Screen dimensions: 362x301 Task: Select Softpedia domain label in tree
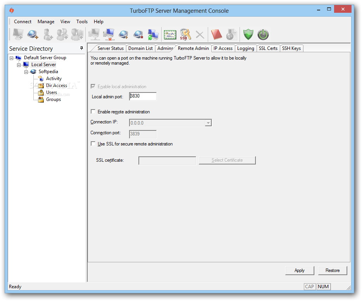tap(48, 72)
